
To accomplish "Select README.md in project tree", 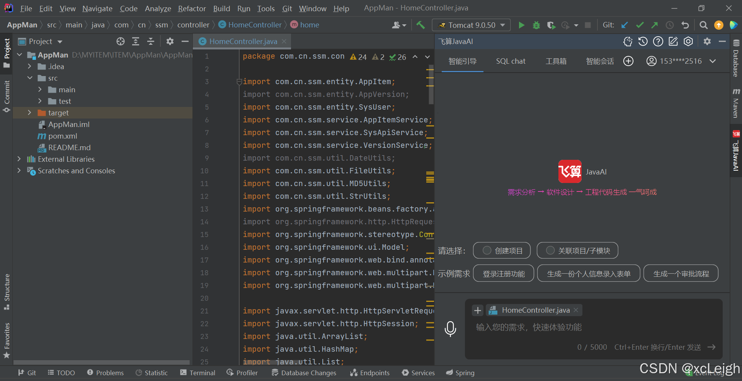I will (64, 147).
